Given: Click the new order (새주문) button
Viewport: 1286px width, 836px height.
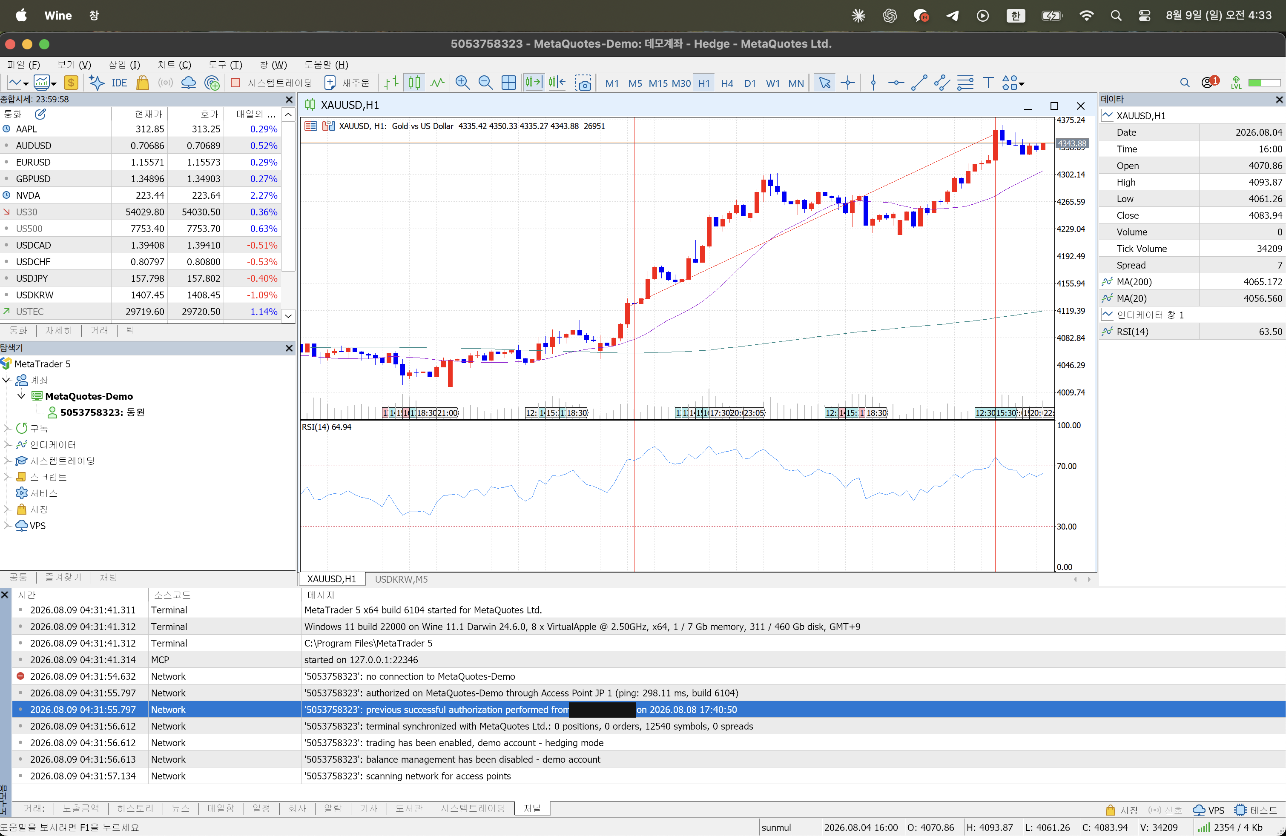Looking at the screenshot, I should click(x=347, y=83).
